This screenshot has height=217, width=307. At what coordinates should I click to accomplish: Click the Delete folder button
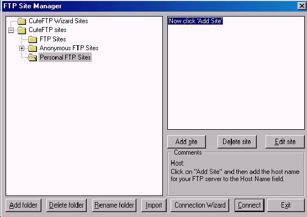(66, 205)
